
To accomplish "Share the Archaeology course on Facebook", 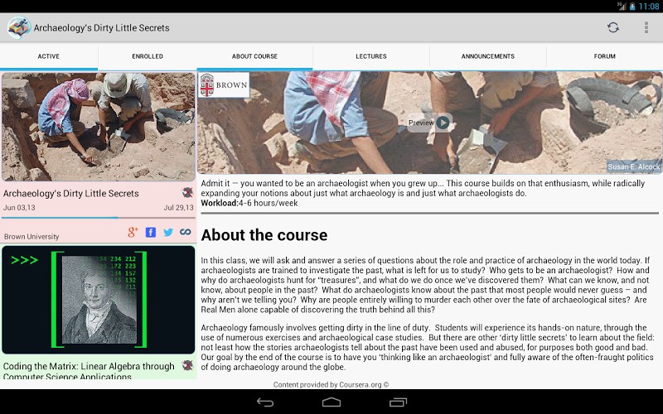I will [151, 232].
